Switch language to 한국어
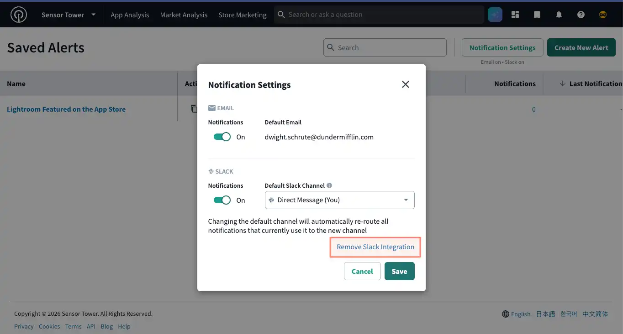Viewport: 623px width, 334px height. click(x=569, y=314)
